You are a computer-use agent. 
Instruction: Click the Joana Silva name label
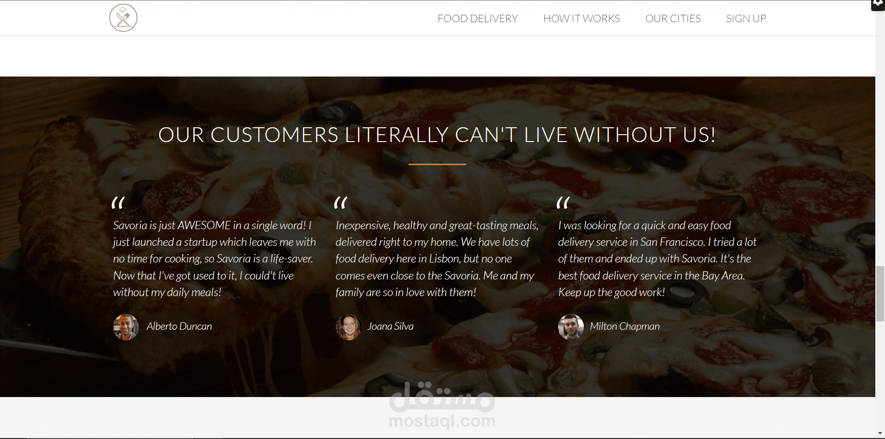coord(390,326)
